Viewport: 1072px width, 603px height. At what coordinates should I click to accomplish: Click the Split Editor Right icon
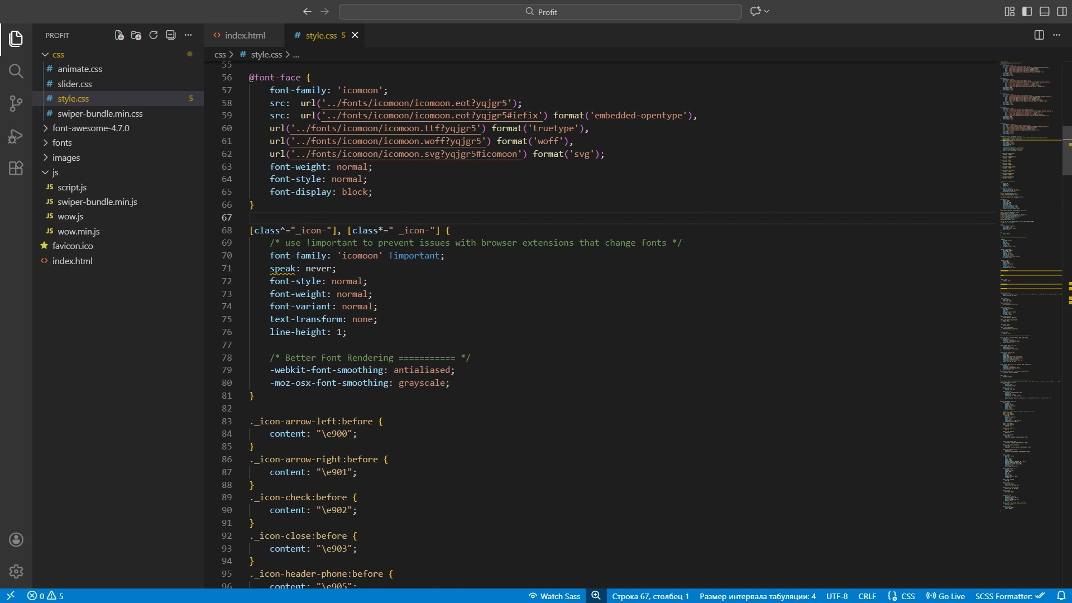(x=1039, y=35)
